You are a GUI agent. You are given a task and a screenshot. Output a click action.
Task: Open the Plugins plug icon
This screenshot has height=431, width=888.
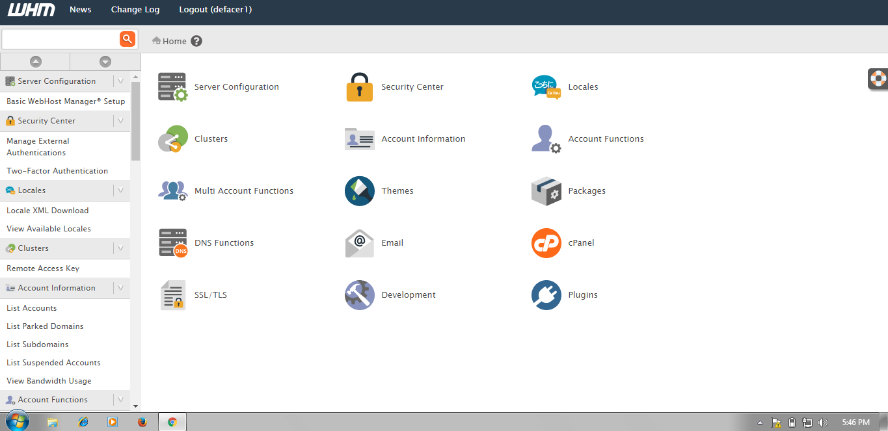point(546,295)
